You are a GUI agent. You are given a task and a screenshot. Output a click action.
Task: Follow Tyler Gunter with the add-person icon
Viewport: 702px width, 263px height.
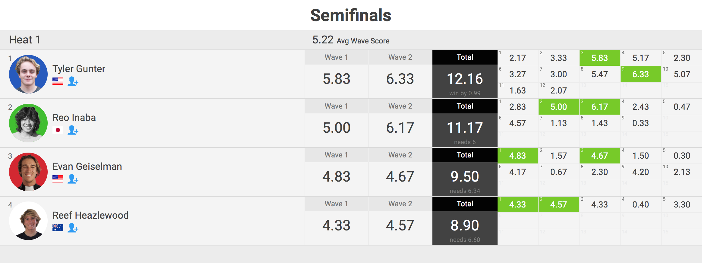click(73, 81)
